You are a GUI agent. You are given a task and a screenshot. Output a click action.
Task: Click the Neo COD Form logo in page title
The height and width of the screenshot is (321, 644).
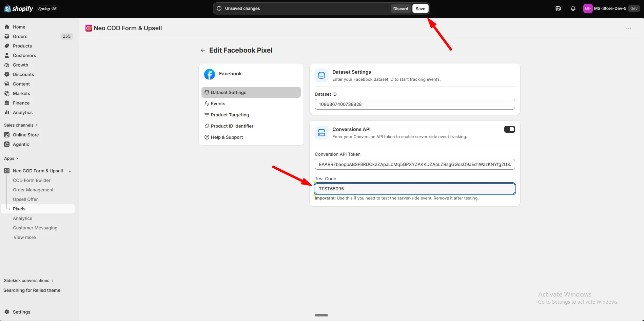[x=89, y=28]
